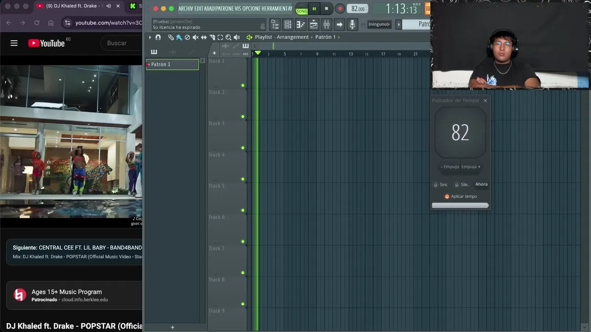Mute Track 3 with its green dot
This screenshot has height=332, width=591.
click(x=243, y=148)
